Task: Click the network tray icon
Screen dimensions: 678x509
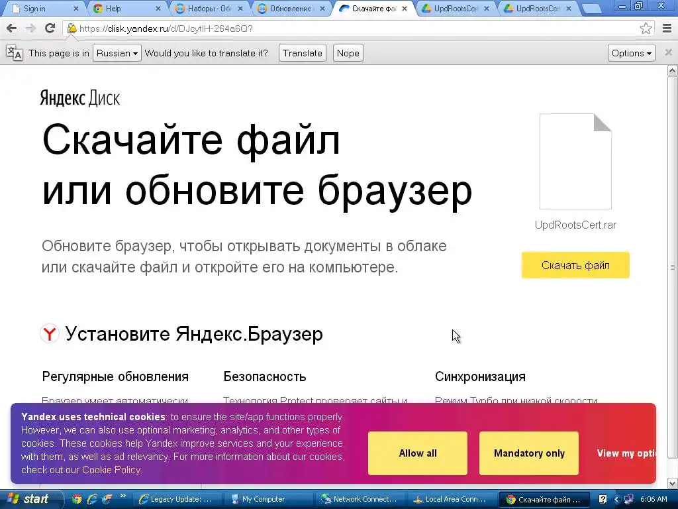Action: [628, 499]
